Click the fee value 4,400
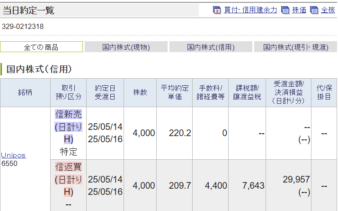Screen dimensions: 338x211 (x=216, y=186)
